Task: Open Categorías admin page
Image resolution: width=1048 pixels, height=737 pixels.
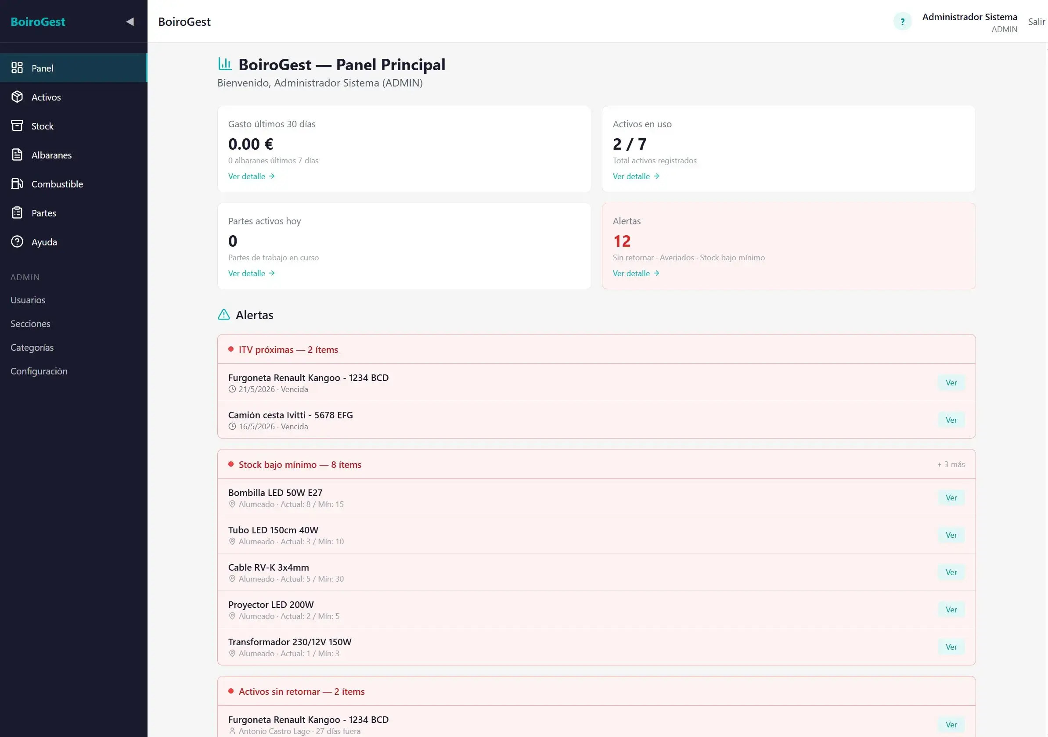Action: (32, 347)
